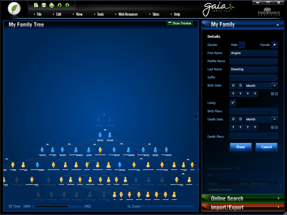Open the Birth Date calendar picker icon

pyautogui.click(x=272, y=94)
